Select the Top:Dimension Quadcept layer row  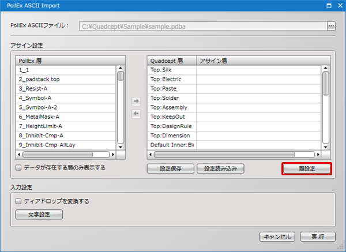point(234,136)
